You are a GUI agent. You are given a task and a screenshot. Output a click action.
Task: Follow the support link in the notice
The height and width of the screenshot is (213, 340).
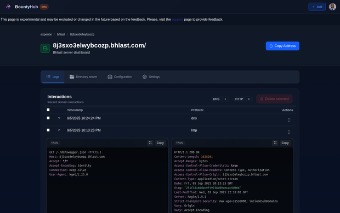(x=177, y=20)
